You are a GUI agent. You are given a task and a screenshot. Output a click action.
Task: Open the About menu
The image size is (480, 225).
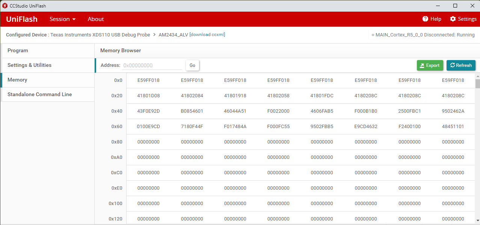tap(96, 19)
